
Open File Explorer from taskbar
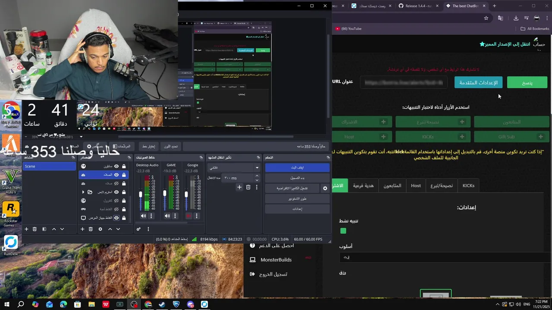pyautogui.click(x=91, y=304)
